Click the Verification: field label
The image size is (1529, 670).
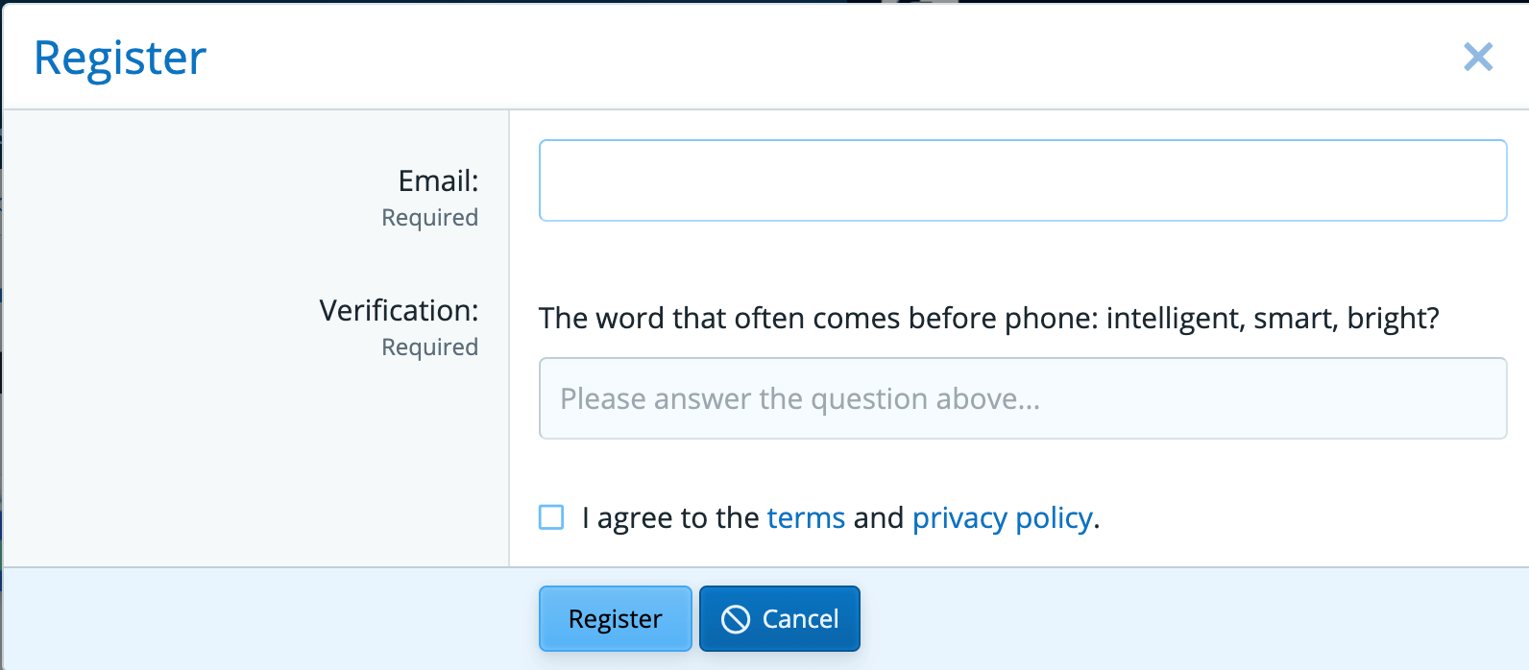click(399, 310)
